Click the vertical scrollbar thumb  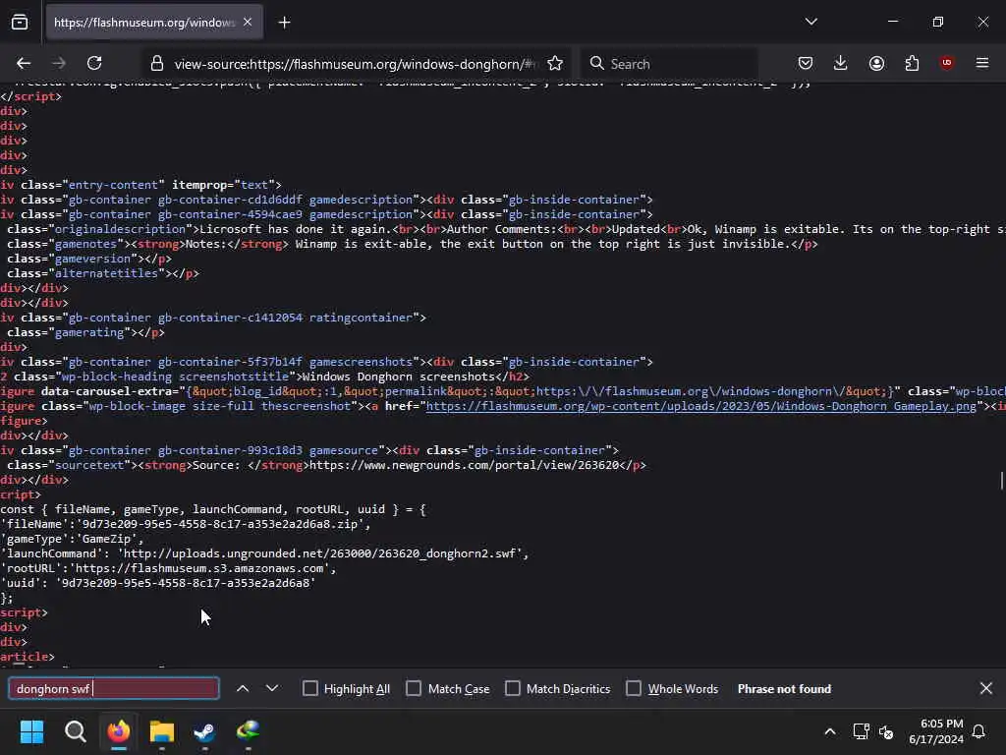click(1001, 480)
